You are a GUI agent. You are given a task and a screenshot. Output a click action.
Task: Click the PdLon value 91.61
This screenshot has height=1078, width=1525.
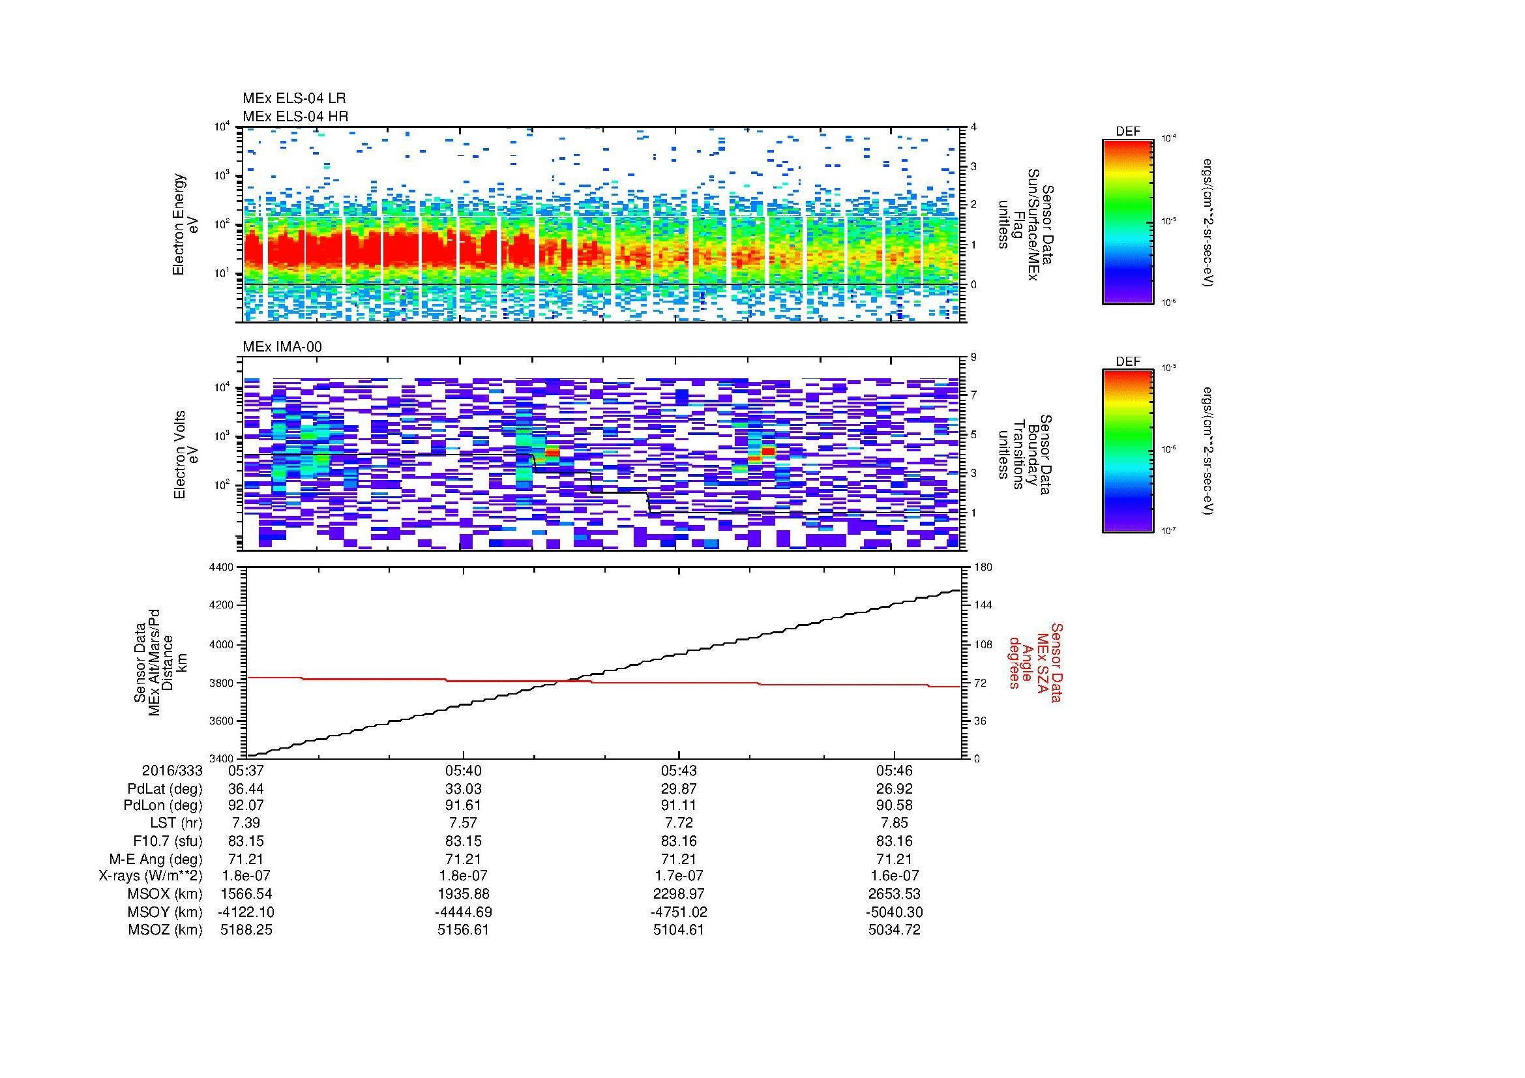click(x=463, y=805)
